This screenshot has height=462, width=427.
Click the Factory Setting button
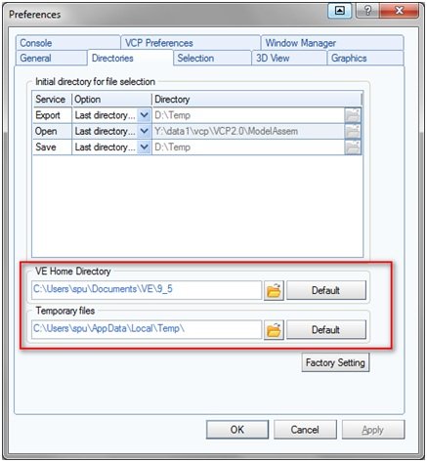[335, 362]
